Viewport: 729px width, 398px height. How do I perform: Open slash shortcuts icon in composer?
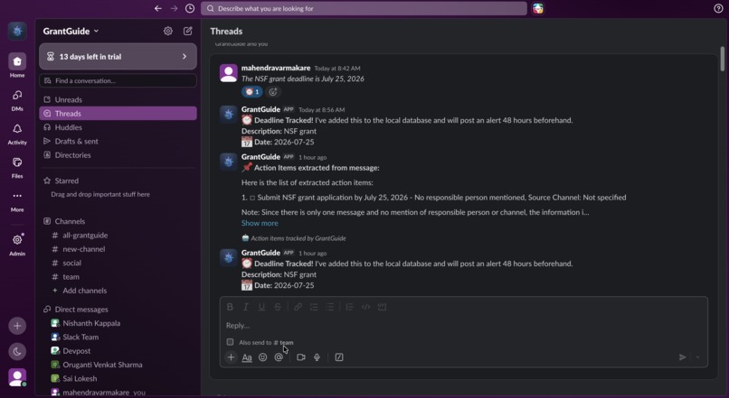[339, 357]
